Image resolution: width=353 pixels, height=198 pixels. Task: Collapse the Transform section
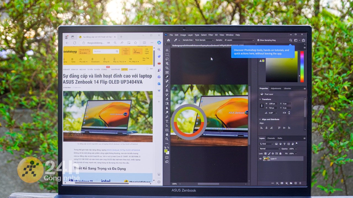(260, 99)
